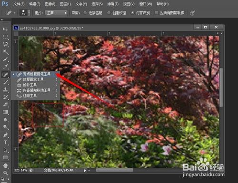
Task: Choose the Eyedropper tool
Action: coord(5,67)
